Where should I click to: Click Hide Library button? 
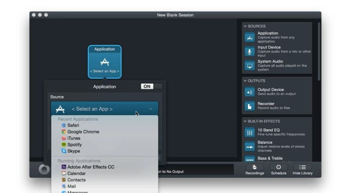click(302, 169)
